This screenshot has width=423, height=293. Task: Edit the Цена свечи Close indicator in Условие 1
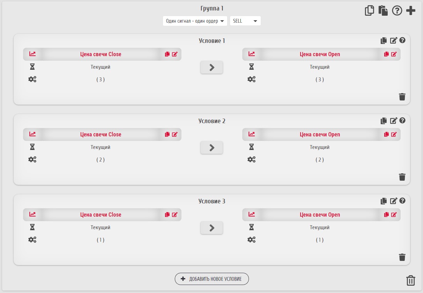175,54
